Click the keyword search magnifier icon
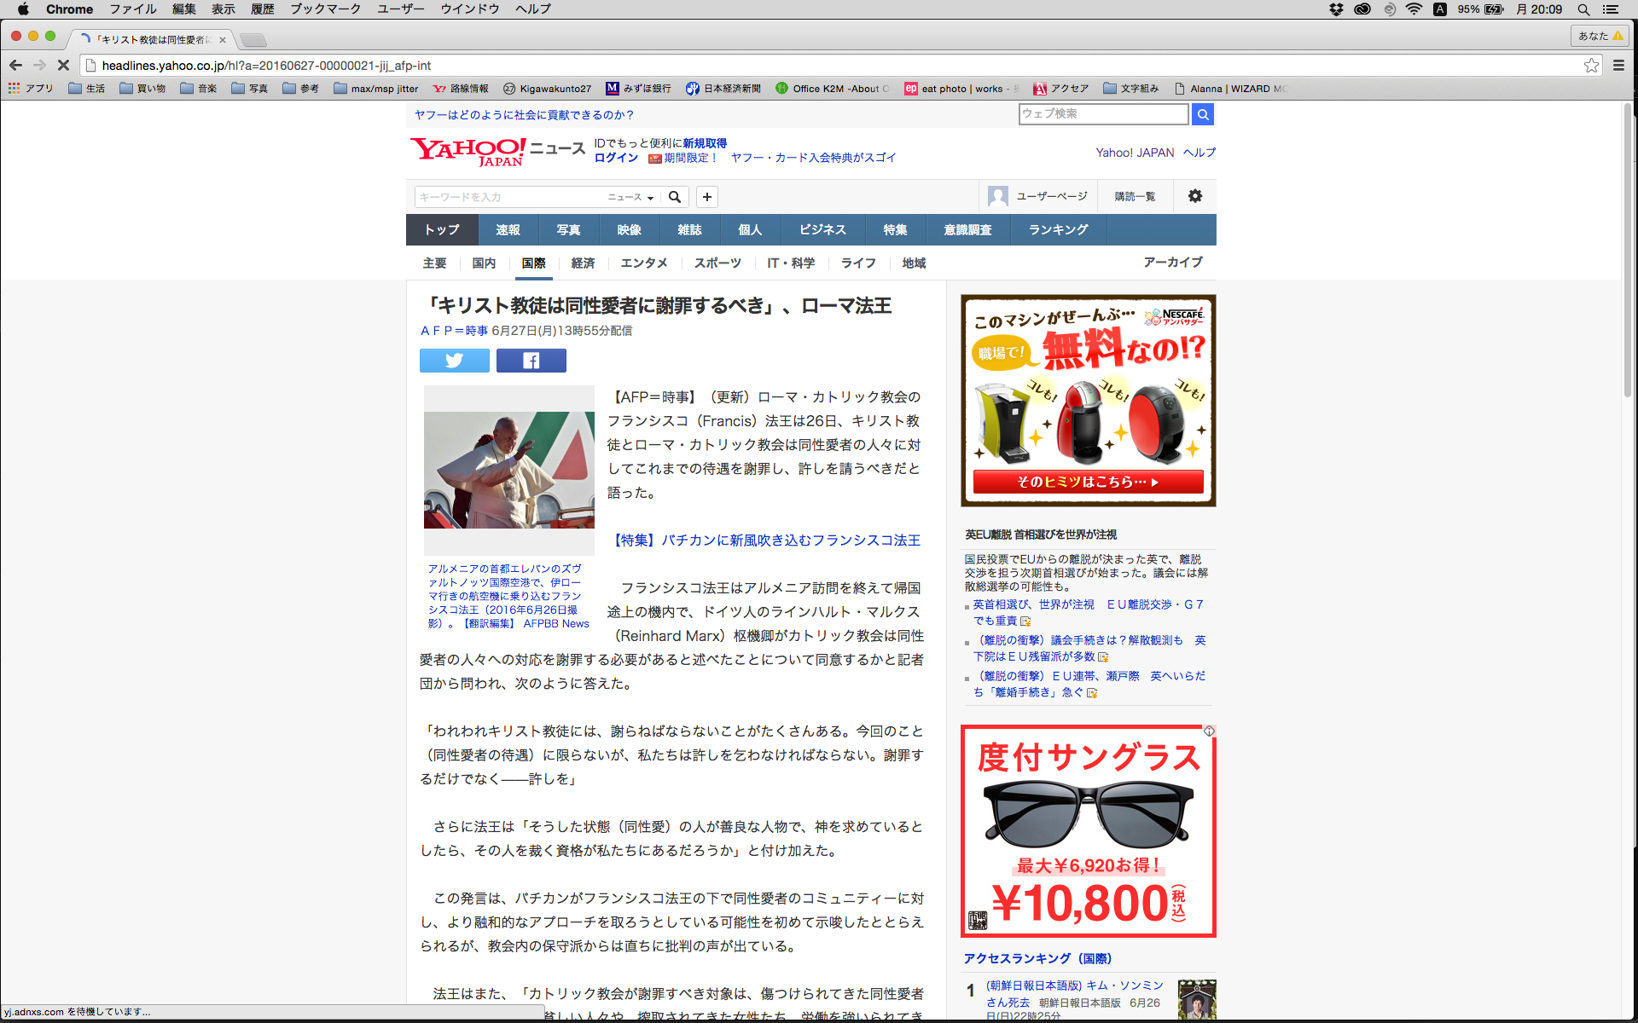The width and height of the screenshot is (1638, 1023). [x=675, y=197]
